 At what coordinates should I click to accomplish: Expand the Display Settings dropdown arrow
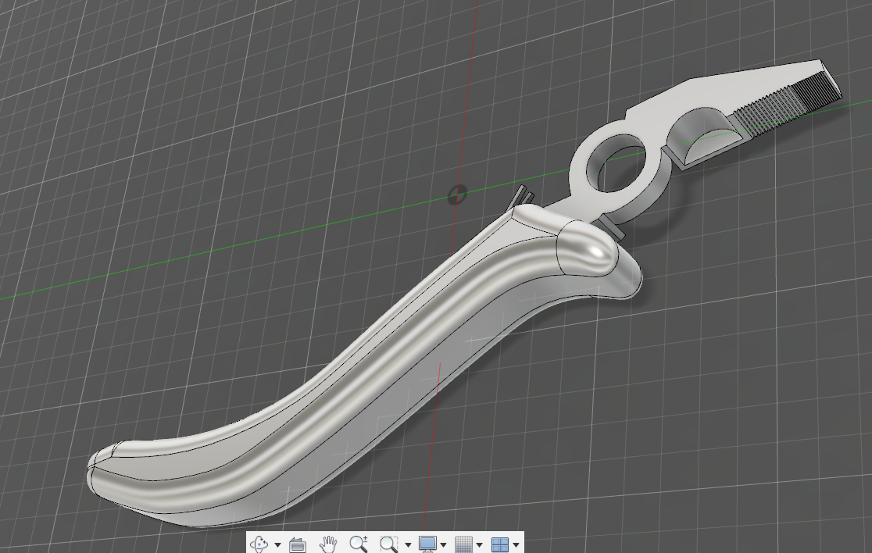click(x=444, y=544)
